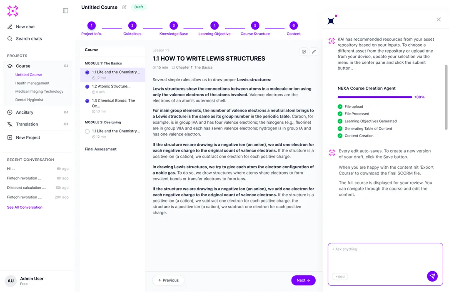The image size is (449, 292).
Task: Expand MODULE 2: Designing section
Action: (x=103, y=122)
